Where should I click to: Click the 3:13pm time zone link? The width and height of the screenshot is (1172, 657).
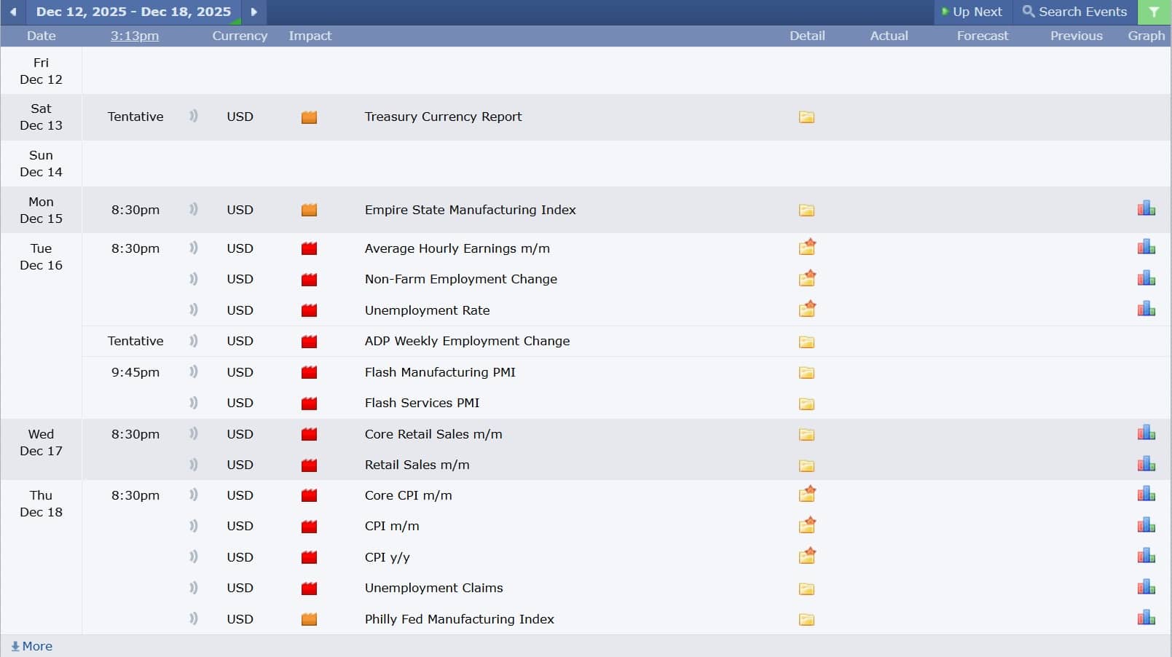(x=135, y=36)
